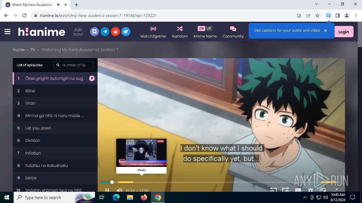Open video player settings gear
362x203 pixels.
tap(311, 190)
